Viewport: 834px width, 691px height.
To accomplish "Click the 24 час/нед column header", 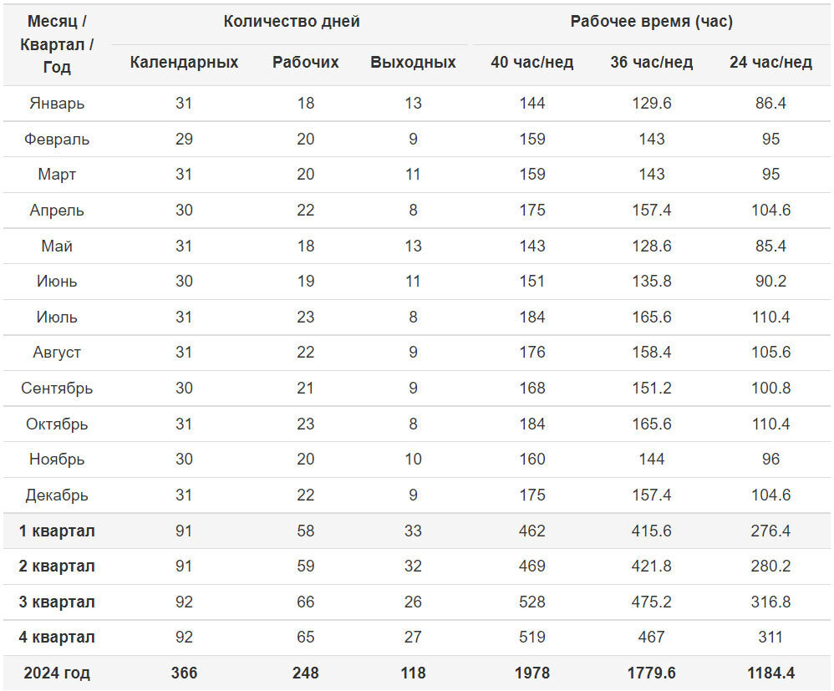I will pyautogui.click(x=770, y=62).
